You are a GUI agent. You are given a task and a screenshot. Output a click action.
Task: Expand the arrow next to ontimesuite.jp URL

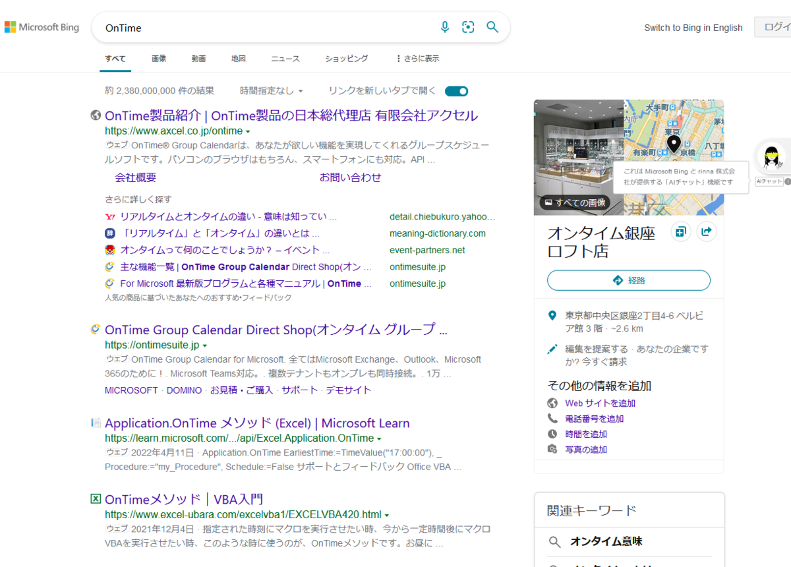pyautogui.click(x=204, y=346)
